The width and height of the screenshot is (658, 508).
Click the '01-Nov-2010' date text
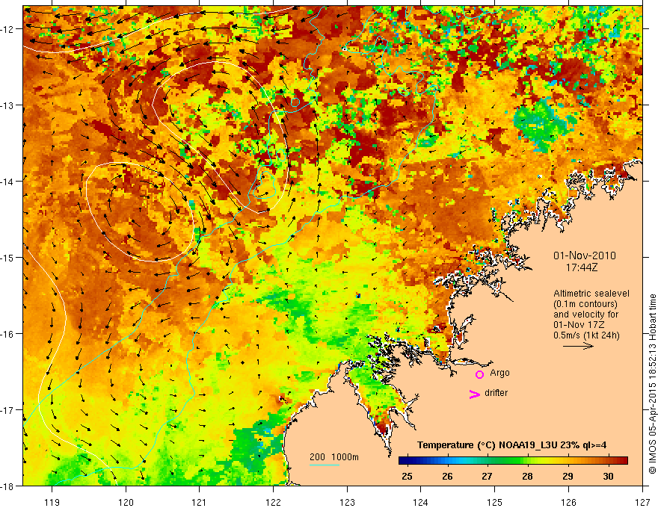pyautogui.click(x=584, y=255)
